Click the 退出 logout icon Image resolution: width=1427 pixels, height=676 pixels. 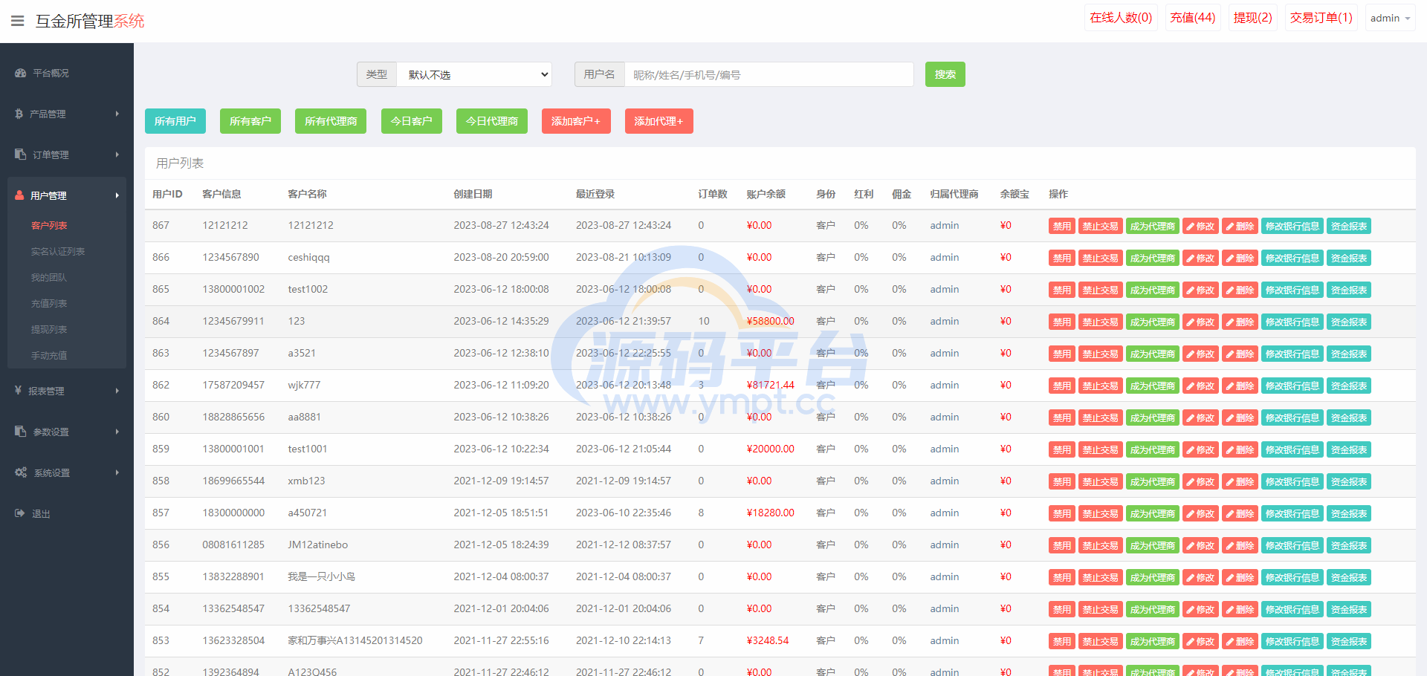pos(19,513)
